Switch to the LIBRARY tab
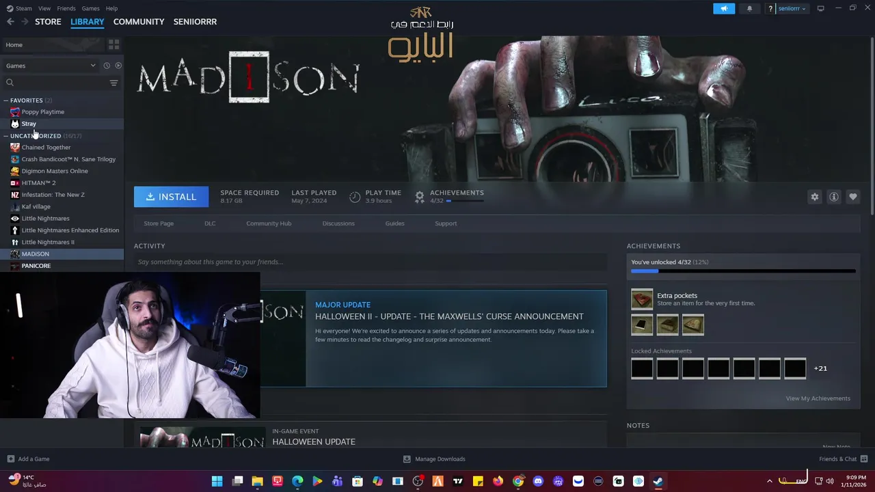This screenshot has height=492, width=875. pyautogui.click(x=87, y=22)
